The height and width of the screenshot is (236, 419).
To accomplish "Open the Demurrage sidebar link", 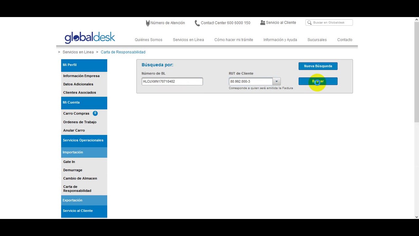I will [x=73, y=170].
